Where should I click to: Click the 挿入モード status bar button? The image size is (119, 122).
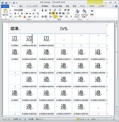40,119
